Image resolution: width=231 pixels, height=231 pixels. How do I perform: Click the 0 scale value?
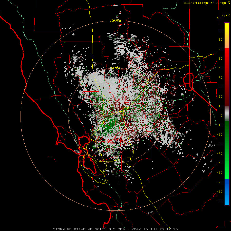click(222, 115)
